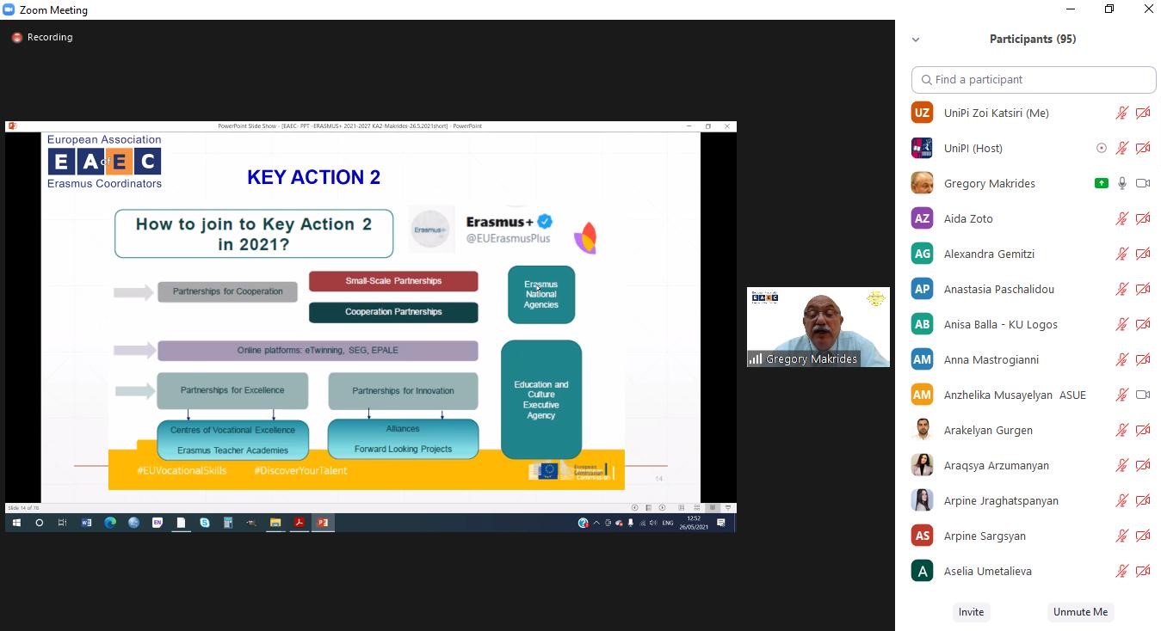The image size is (1161, 631).
Task: Click the green screen-share icon beside Gregory Makrides
Action: pyautogui.click(x=1102, y=183)
